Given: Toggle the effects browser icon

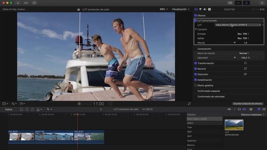Looking at the screenshot, I should click(x=259, y=109).
